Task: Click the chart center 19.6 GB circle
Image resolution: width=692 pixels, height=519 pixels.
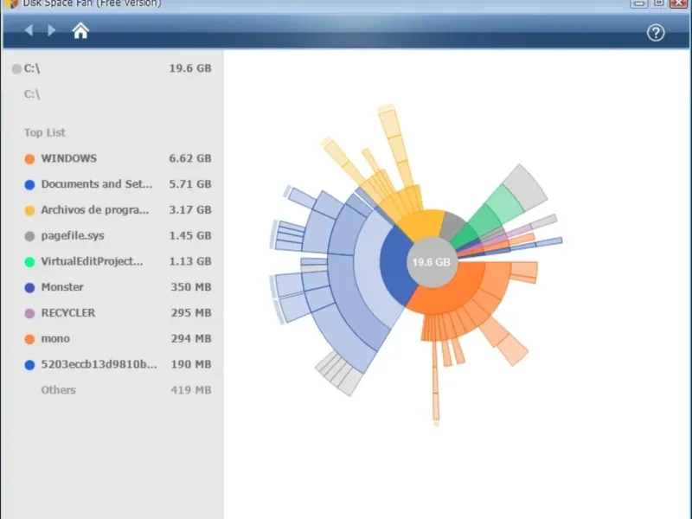Action: pyautogui.click(x=431, y=262)
